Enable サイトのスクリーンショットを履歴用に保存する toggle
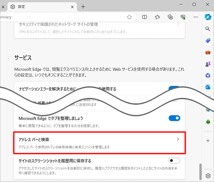 [x=174, y=161]
